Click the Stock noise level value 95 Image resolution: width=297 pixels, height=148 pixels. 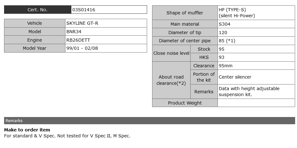point(222,49)
